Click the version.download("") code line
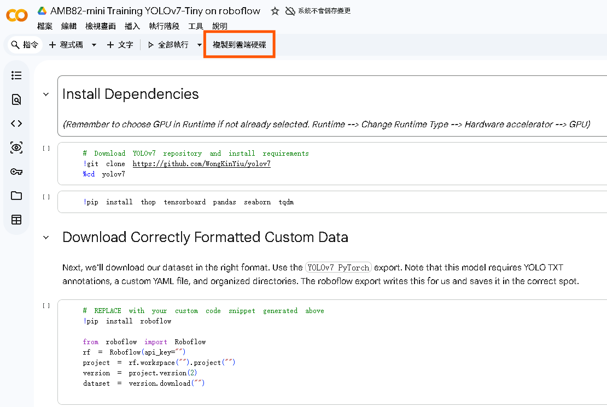Image resolution: width=607 pixels, height=407 pixels. (x=144, y=384)
